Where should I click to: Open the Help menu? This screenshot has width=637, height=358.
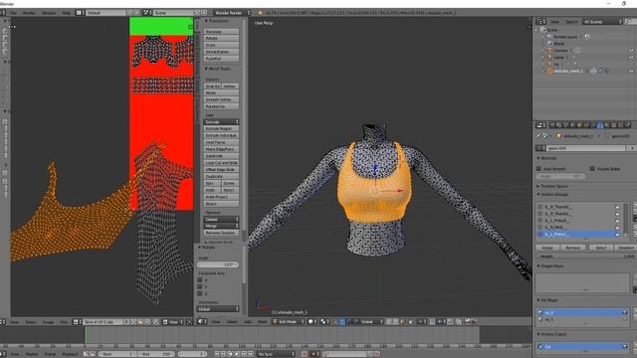(67, 13)
